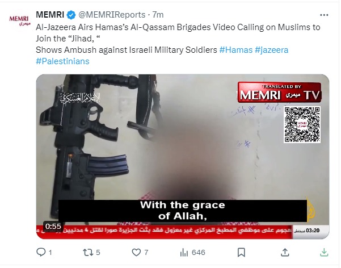Click the blue verified badge
The height and width of the screenshot is (268, 341).
pyautogui.click(x=71, y=15)
